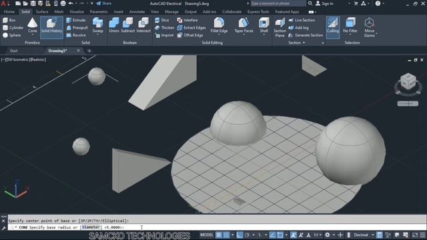
Task: Select the Box primitive tool
Action: 9,20
